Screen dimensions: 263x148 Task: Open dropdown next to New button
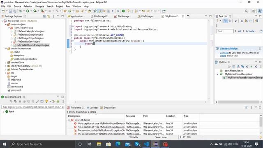pos(7,11)
